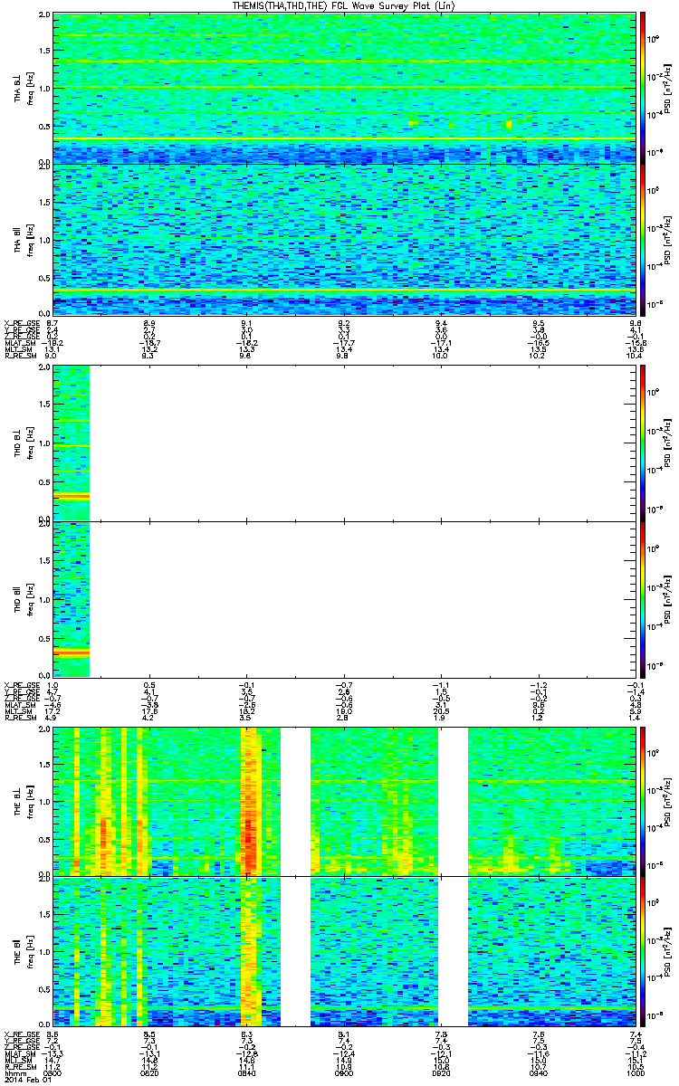Click the 'THE B∥ freq [Hz]' axis label
The height and width of the screenshot is (1086, 679).
click(24, 950)
